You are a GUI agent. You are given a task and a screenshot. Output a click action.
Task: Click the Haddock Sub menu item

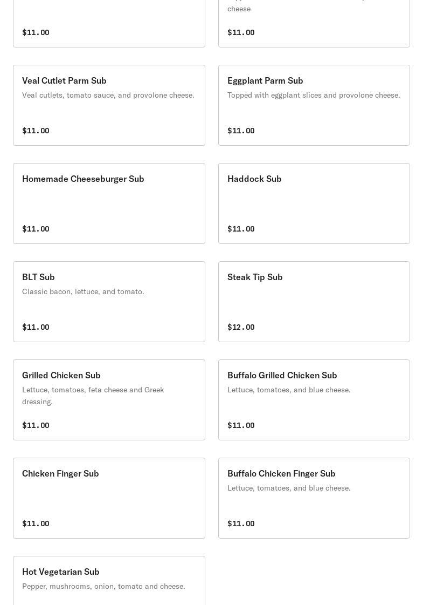coord(314,203)
